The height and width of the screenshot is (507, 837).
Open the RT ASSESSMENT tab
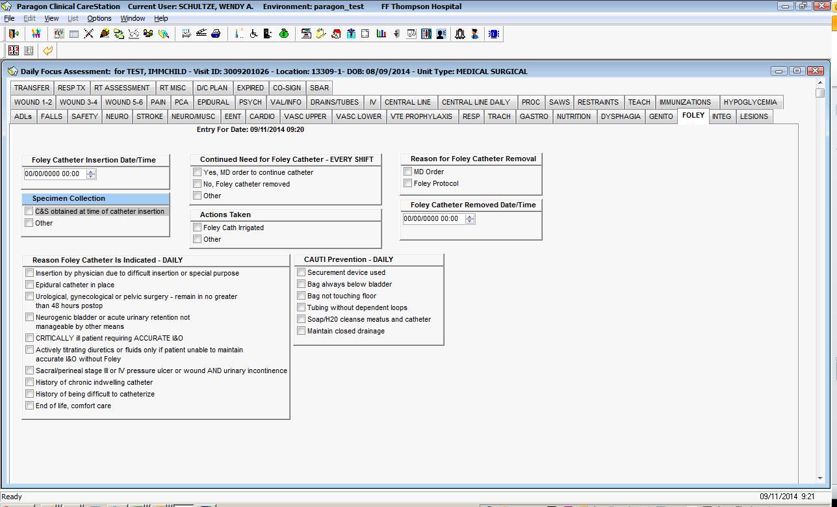coord(122,88)
